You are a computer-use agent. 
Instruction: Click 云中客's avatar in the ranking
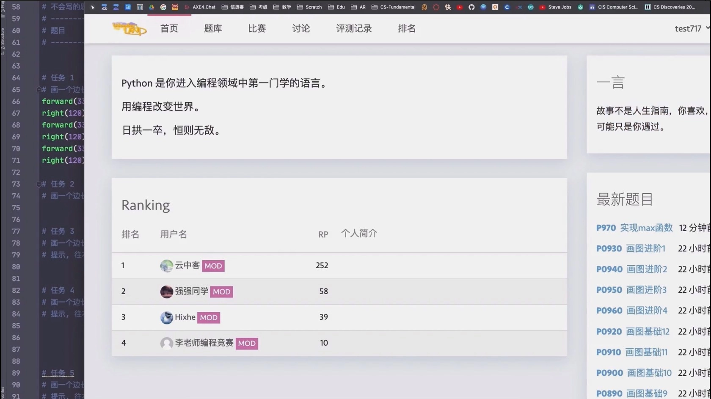(x=166, y=265)
